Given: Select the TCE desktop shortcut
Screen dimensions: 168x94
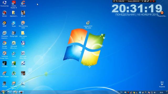Looking at the screenshot, I should [x=23, y=44].
